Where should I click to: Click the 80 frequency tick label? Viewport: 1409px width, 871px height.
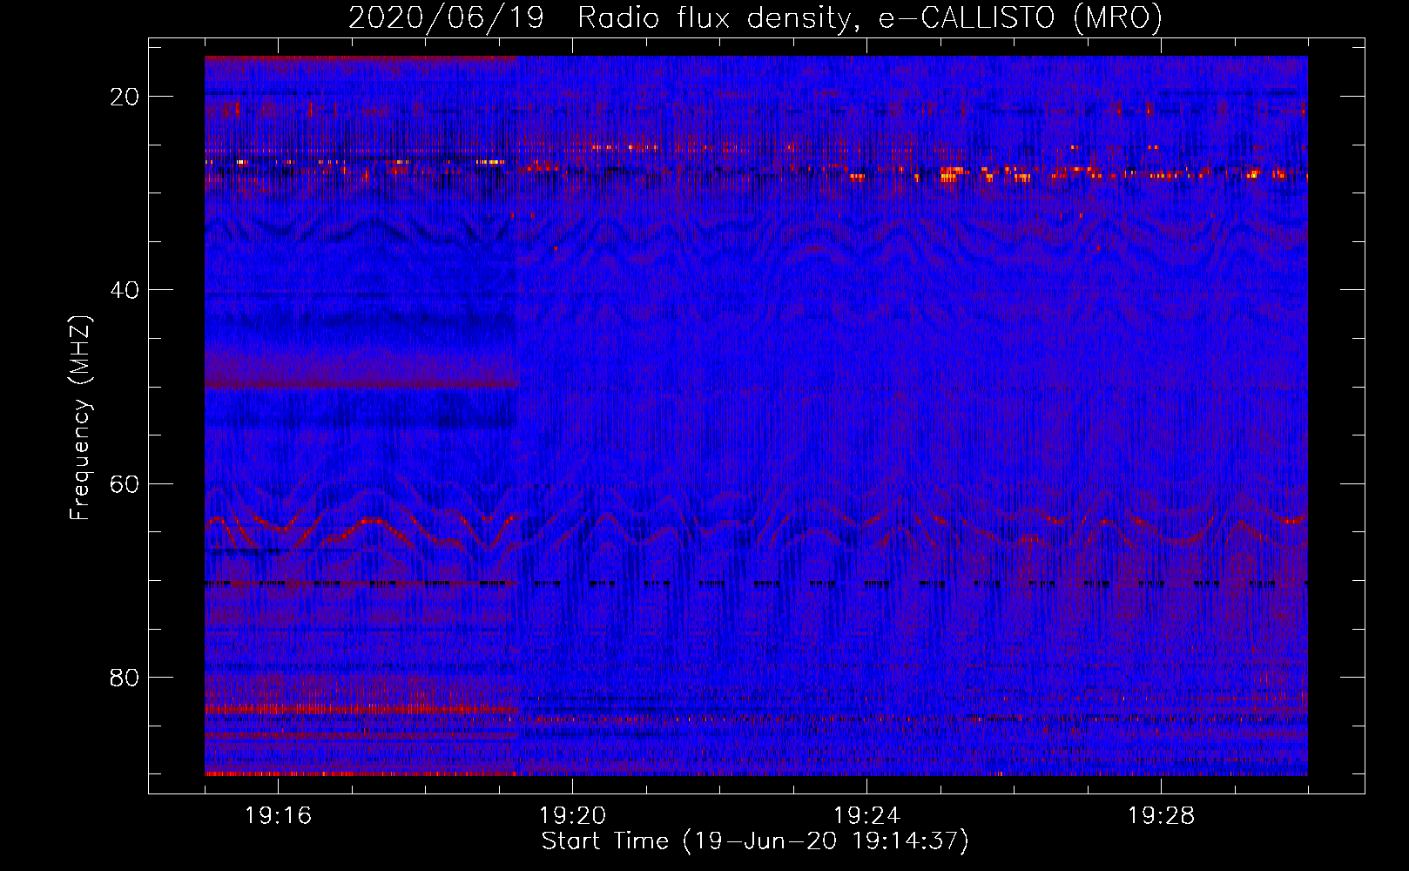(125, 677)
